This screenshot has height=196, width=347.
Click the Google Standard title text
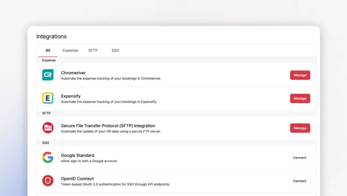(x=78, y=155)
